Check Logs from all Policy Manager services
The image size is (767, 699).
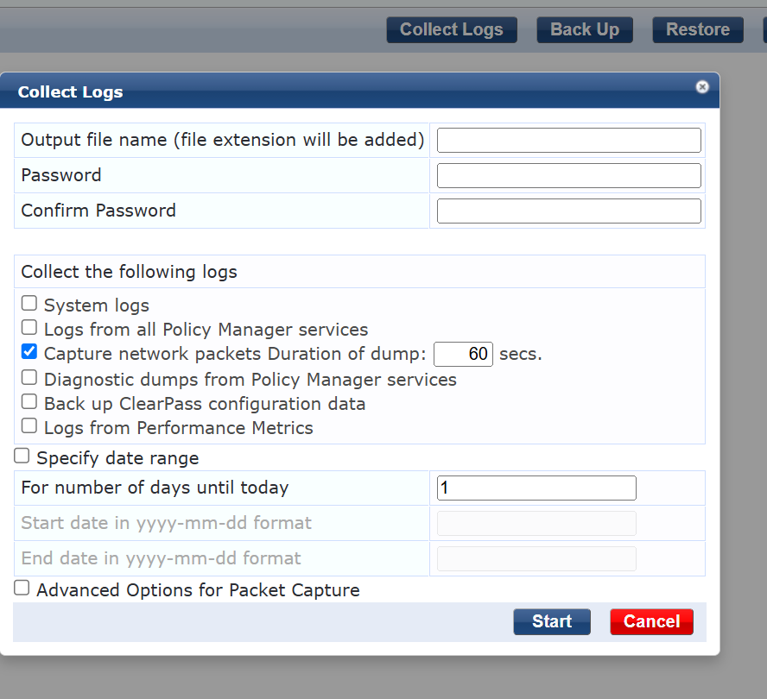(x=29, y=328)
